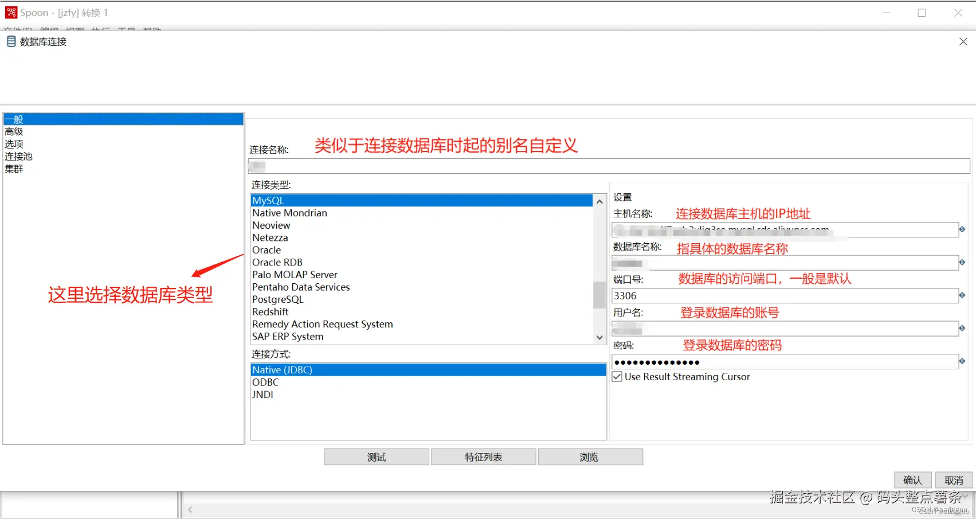Select MySQL in connection type list
976x519 pixels.
422,201
